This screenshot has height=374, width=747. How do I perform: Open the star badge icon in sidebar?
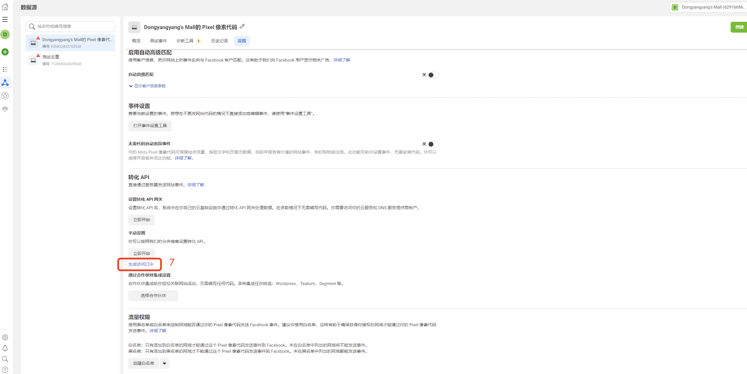tap(5, 96)
